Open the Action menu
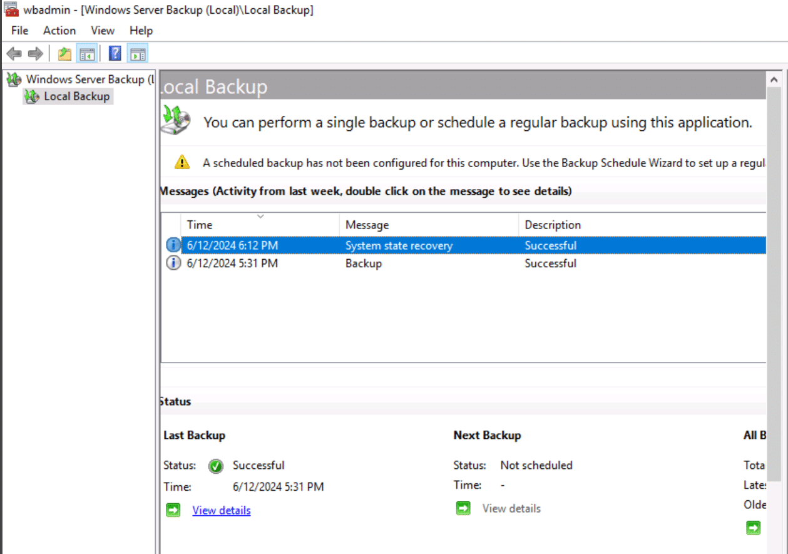Viewport: 788px width, 554px height. click(59, 31)
